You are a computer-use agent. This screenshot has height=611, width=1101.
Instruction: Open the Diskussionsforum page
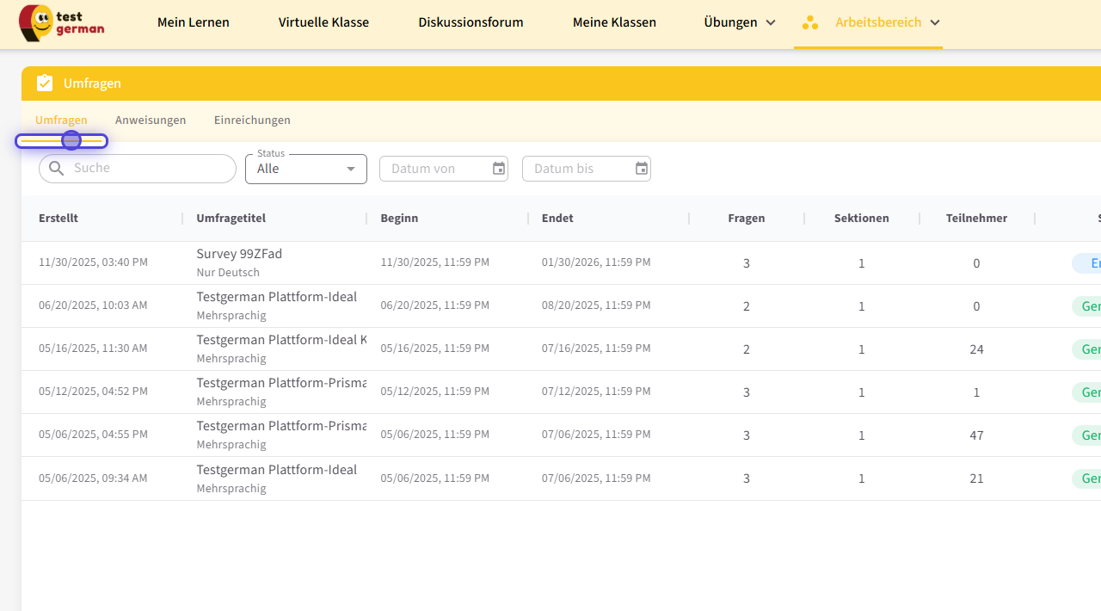tap(471, 23)
